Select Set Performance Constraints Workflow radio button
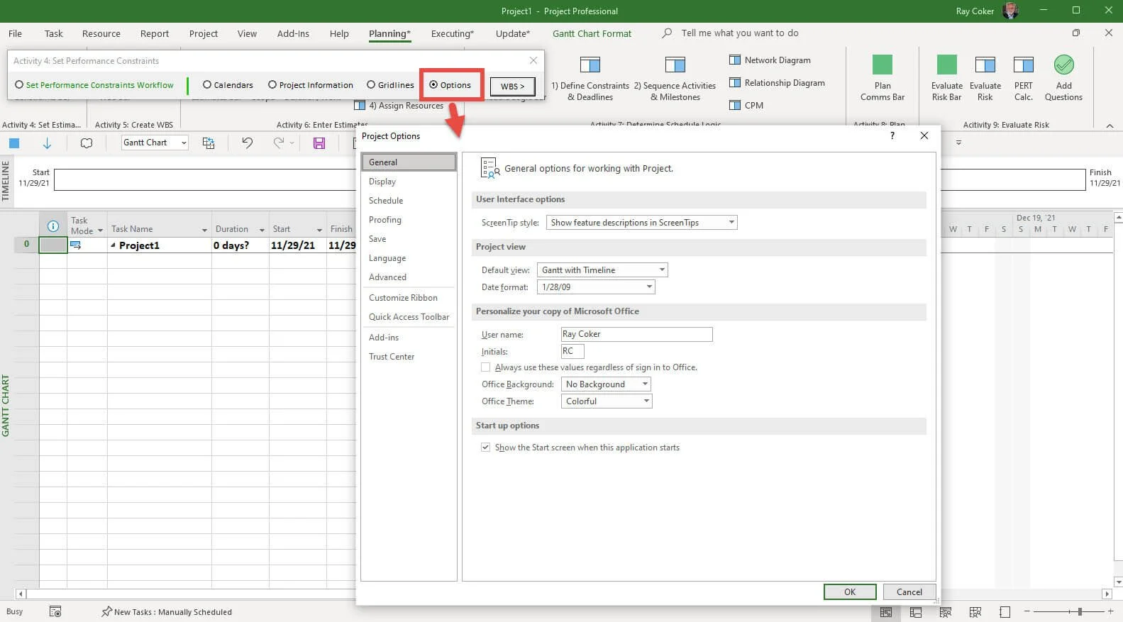The width and height of the screenshot is (1123, 622). tap(19, 84)
